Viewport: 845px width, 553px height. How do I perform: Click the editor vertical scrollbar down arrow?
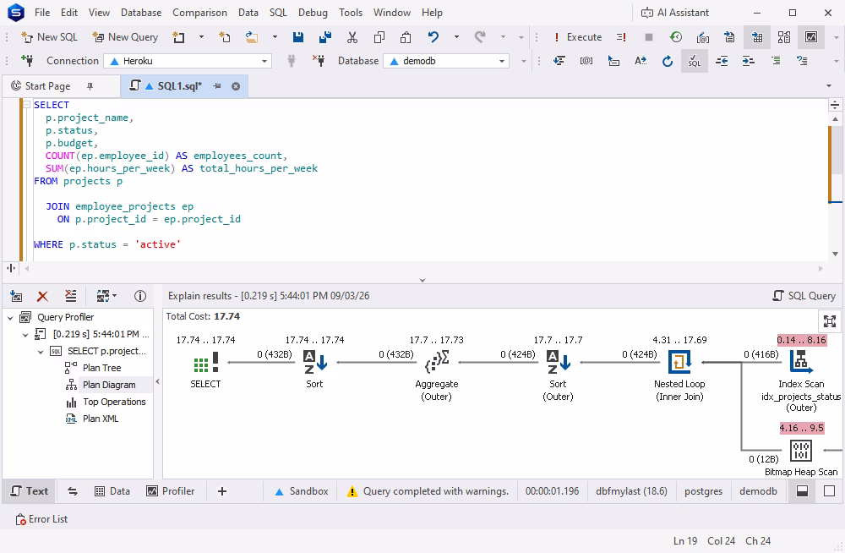(836, 255)
